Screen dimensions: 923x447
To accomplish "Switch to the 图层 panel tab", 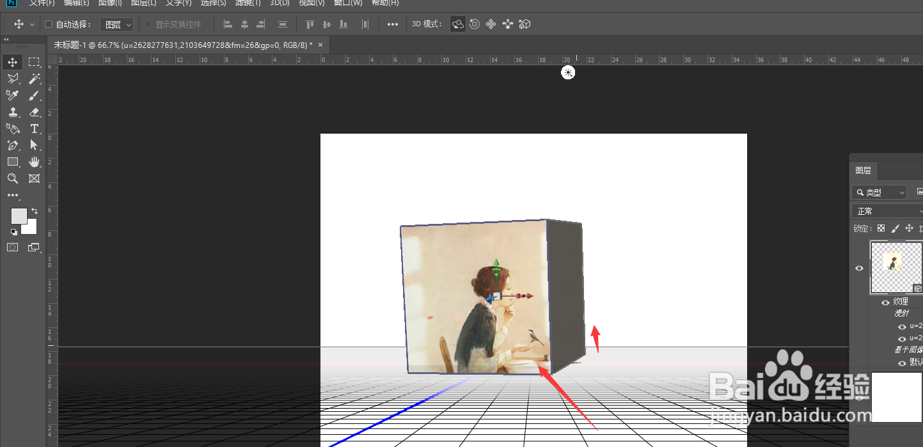I will click(863, 170).
